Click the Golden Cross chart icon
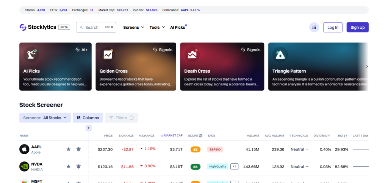The image size is (388, 183). coord(107,54)
